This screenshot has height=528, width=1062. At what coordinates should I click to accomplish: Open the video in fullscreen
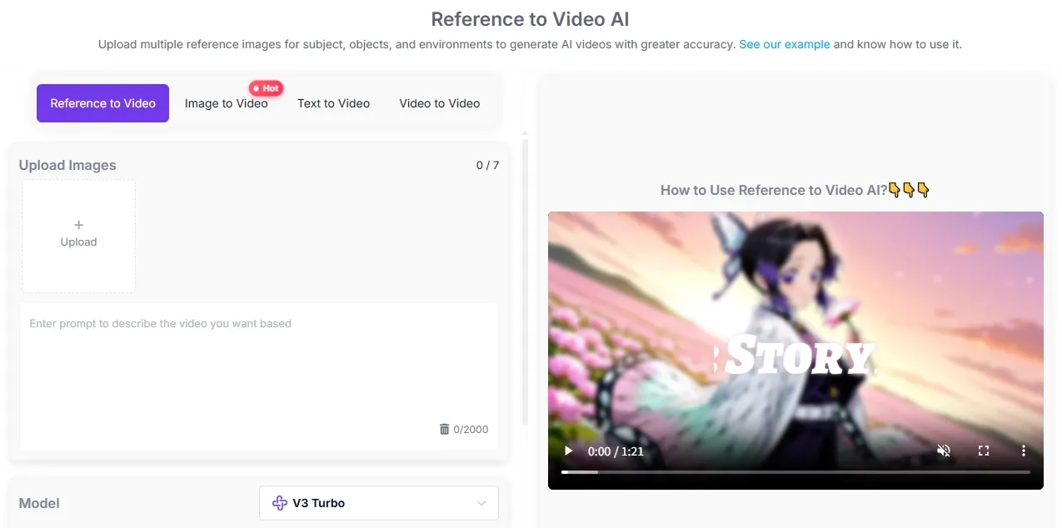(x=984, y=451)
